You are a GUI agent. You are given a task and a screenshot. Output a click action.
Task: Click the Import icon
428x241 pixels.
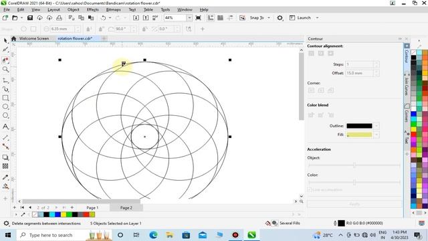[136, 18]
